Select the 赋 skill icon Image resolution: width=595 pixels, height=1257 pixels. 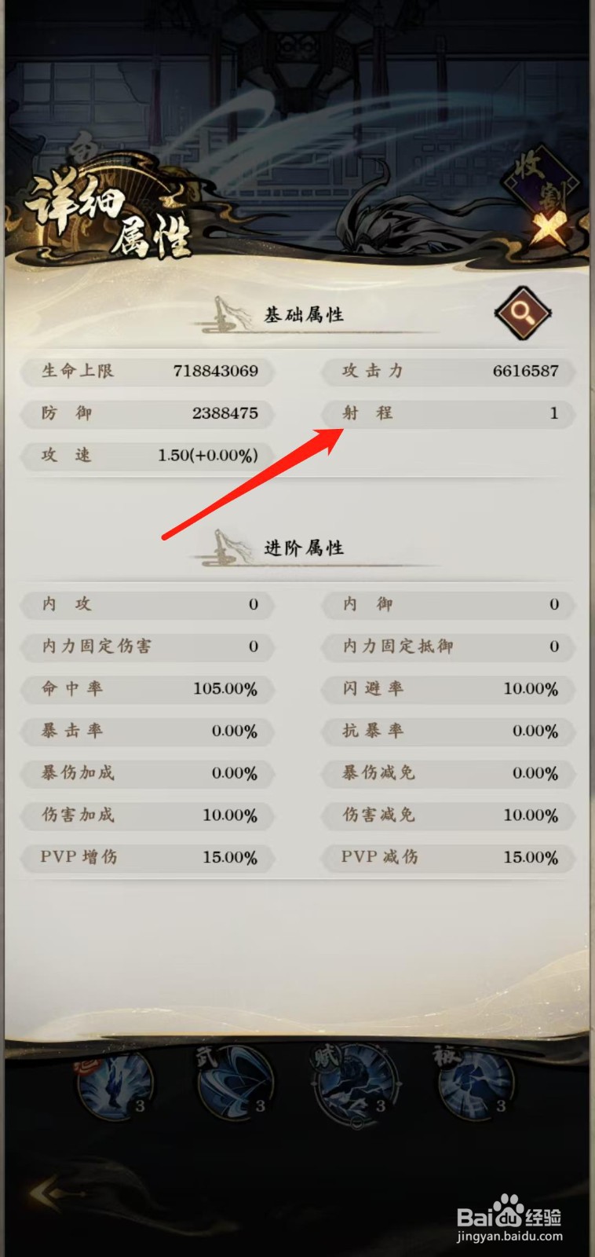[x=357, y=1084]
